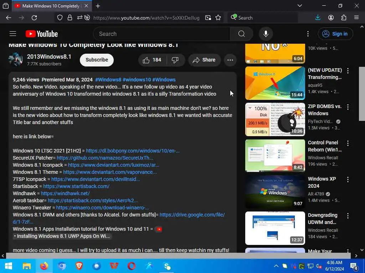Open options for Windows XP 2024 video
365x273 pixels.
[348, 179]
